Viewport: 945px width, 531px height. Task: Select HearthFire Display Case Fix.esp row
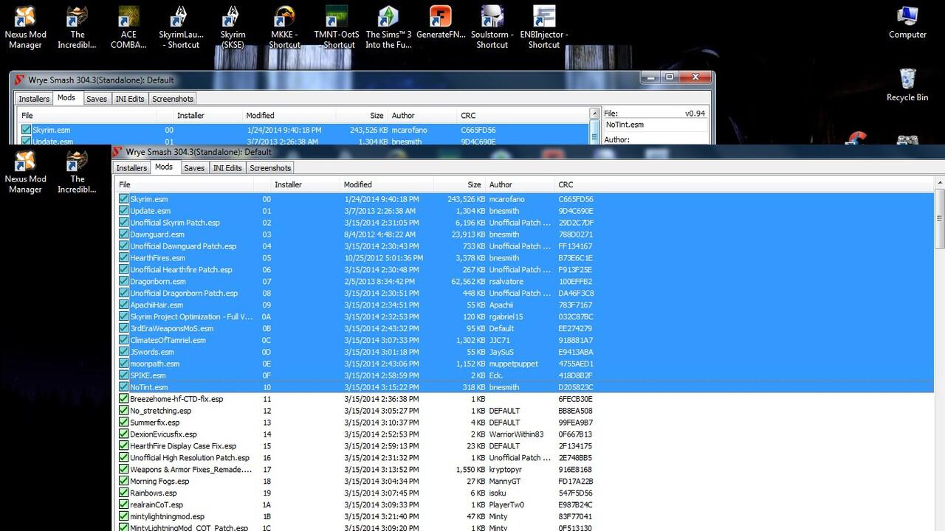523,446
